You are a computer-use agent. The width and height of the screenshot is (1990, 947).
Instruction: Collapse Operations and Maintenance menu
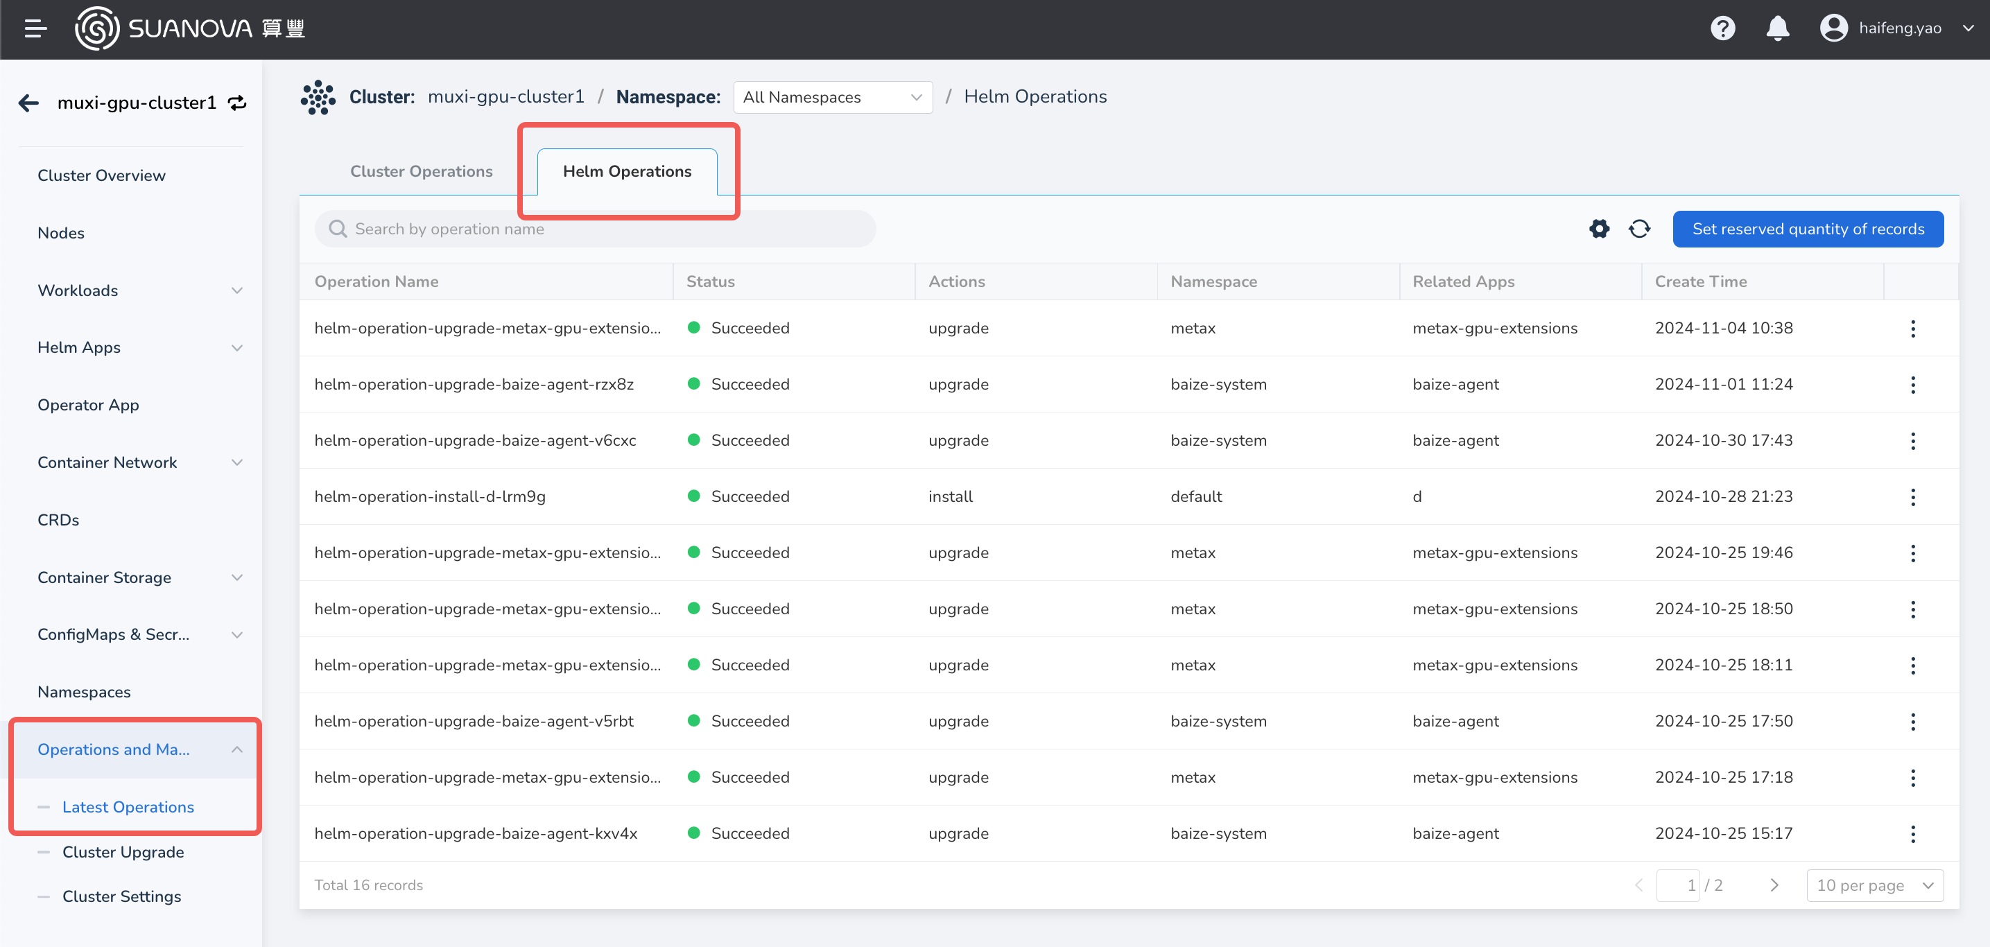(139, 749)
